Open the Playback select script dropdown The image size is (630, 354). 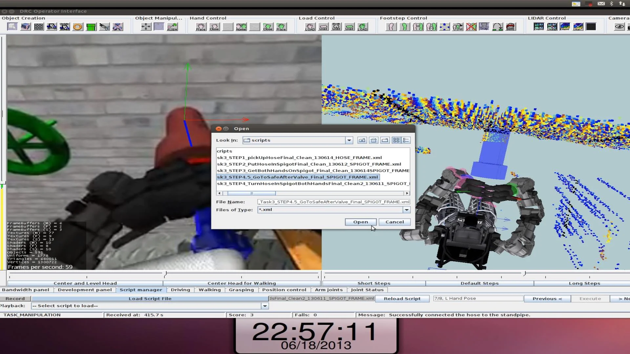(265, 306)
